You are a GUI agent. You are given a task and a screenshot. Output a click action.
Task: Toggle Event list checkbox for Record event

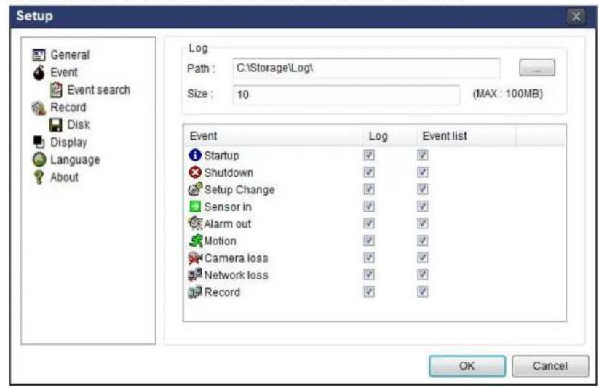423,292
